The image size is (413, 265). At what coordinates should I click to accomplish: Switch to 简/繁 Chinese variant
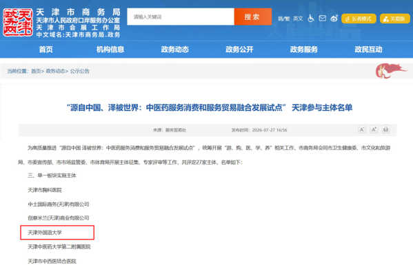point(283,19)
